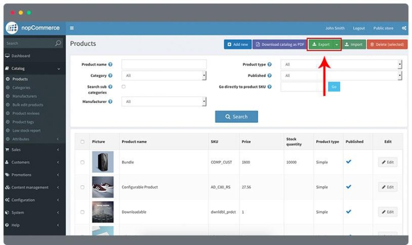Click the Go button next to SKU

click(334, 87)
